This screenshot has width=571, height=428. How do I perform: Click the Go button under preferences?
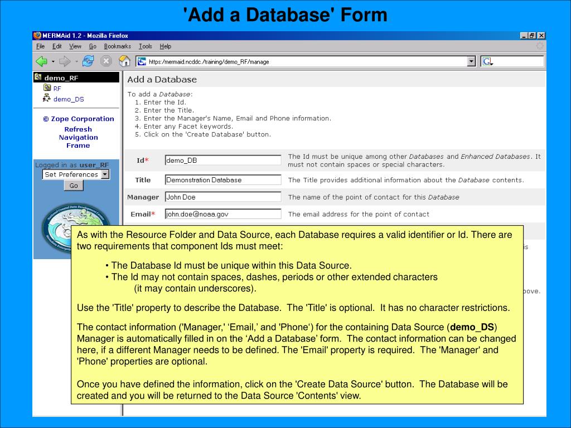[x=74, y=186]
